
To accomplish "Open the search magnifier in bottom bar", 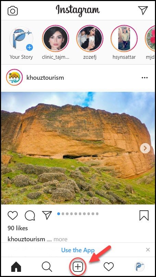I will click(x=47, y=267).
